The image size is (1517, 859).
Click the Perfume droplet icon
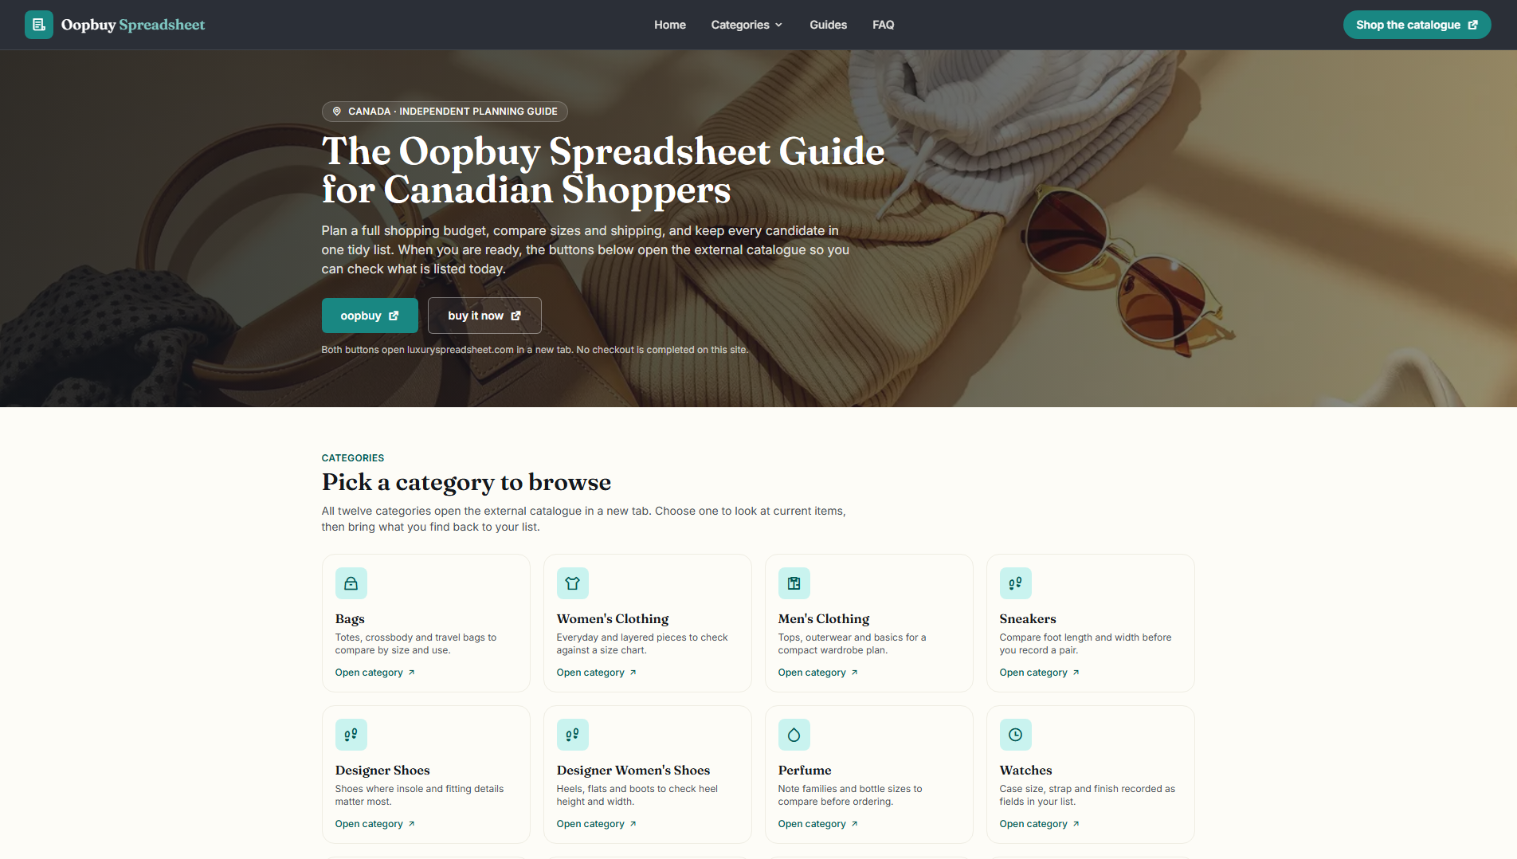[794, 735]
